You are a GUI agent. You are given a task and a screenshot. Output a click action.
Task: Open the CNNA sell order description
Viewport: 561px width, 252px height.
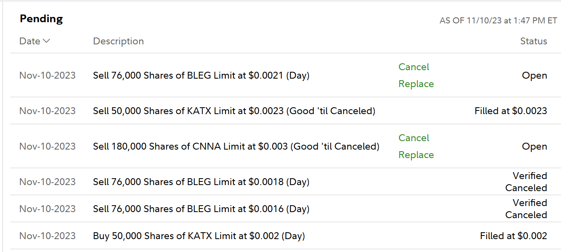pos(236,146)
